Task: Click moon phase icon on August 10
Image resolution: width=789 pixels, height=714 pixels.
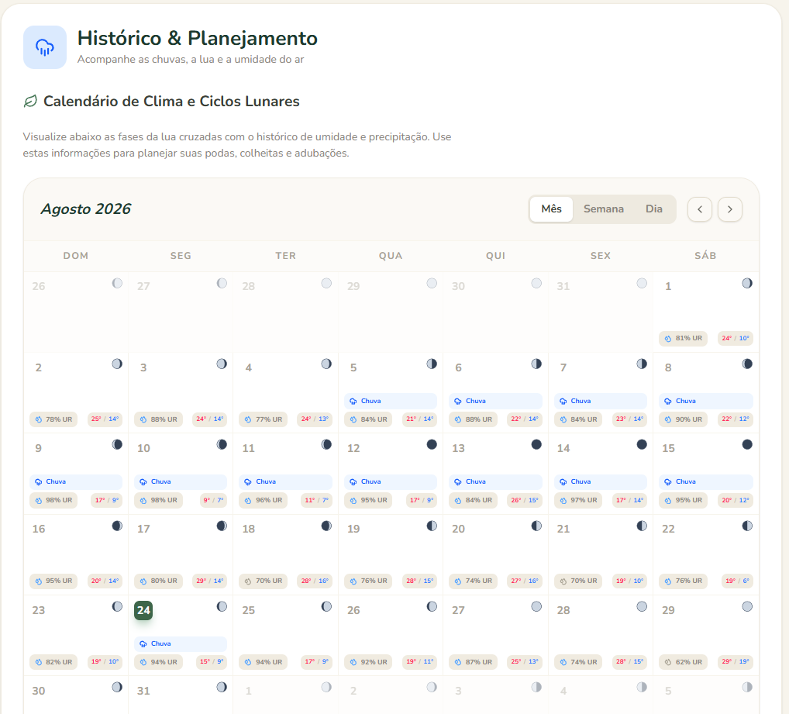Action: (222, 444)
